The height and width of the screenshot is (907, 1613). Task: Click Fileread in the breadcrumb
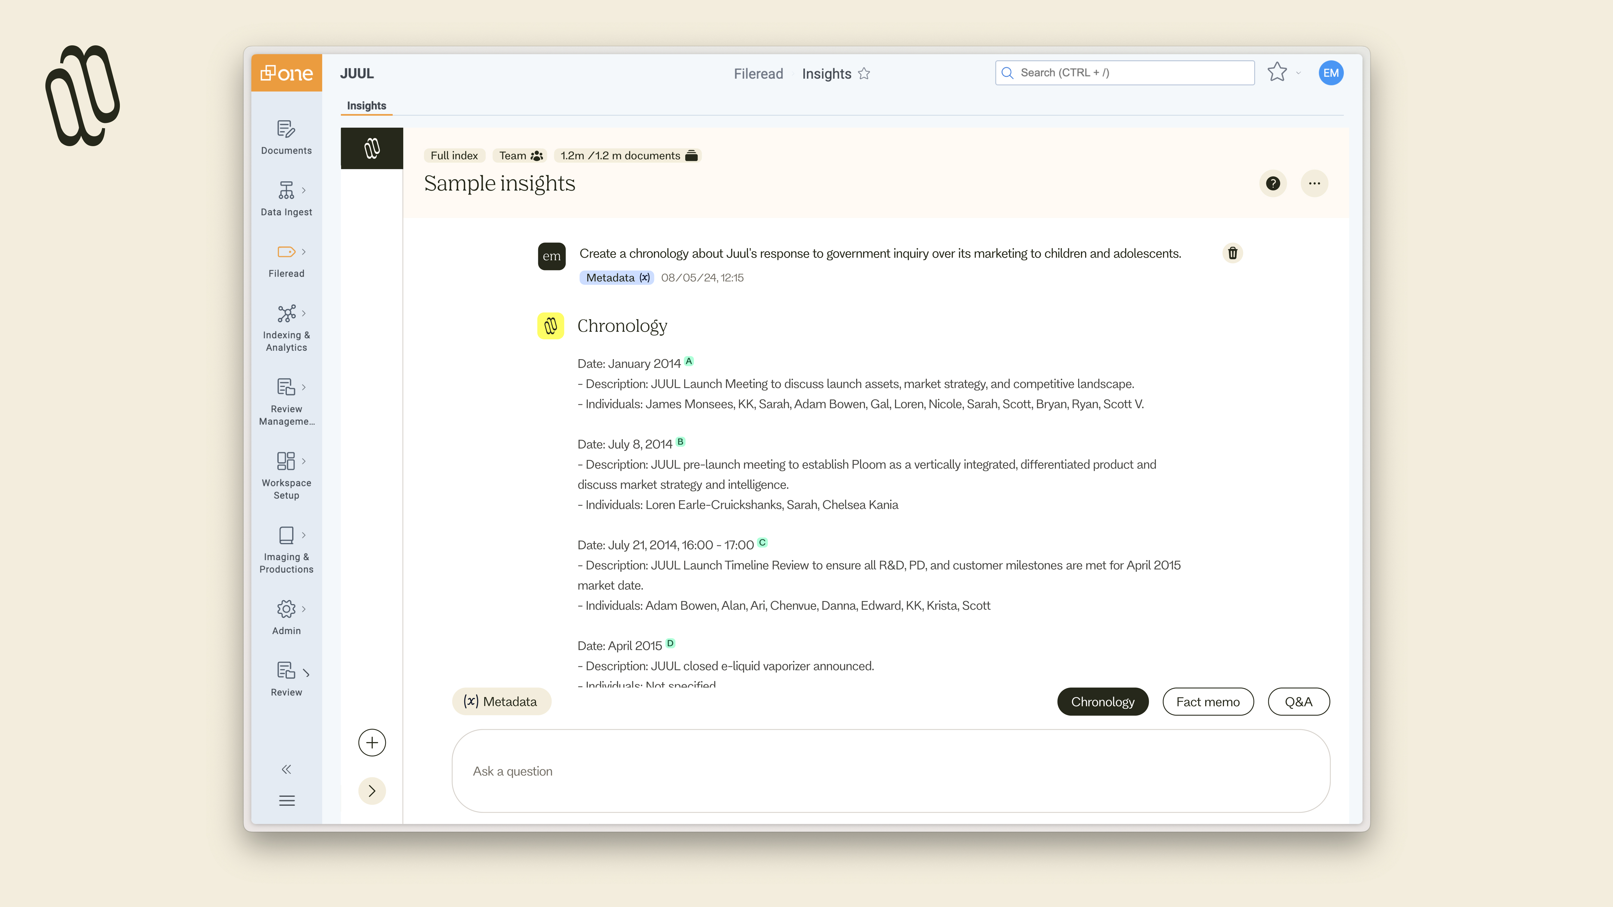pyautogui.click(x=758, y=74)
